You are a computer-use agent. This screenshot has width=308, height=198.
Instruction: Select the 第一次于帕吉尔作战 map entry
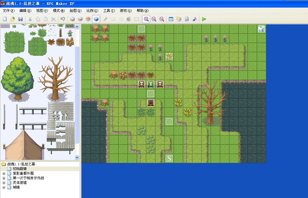[x=28, y=178]
